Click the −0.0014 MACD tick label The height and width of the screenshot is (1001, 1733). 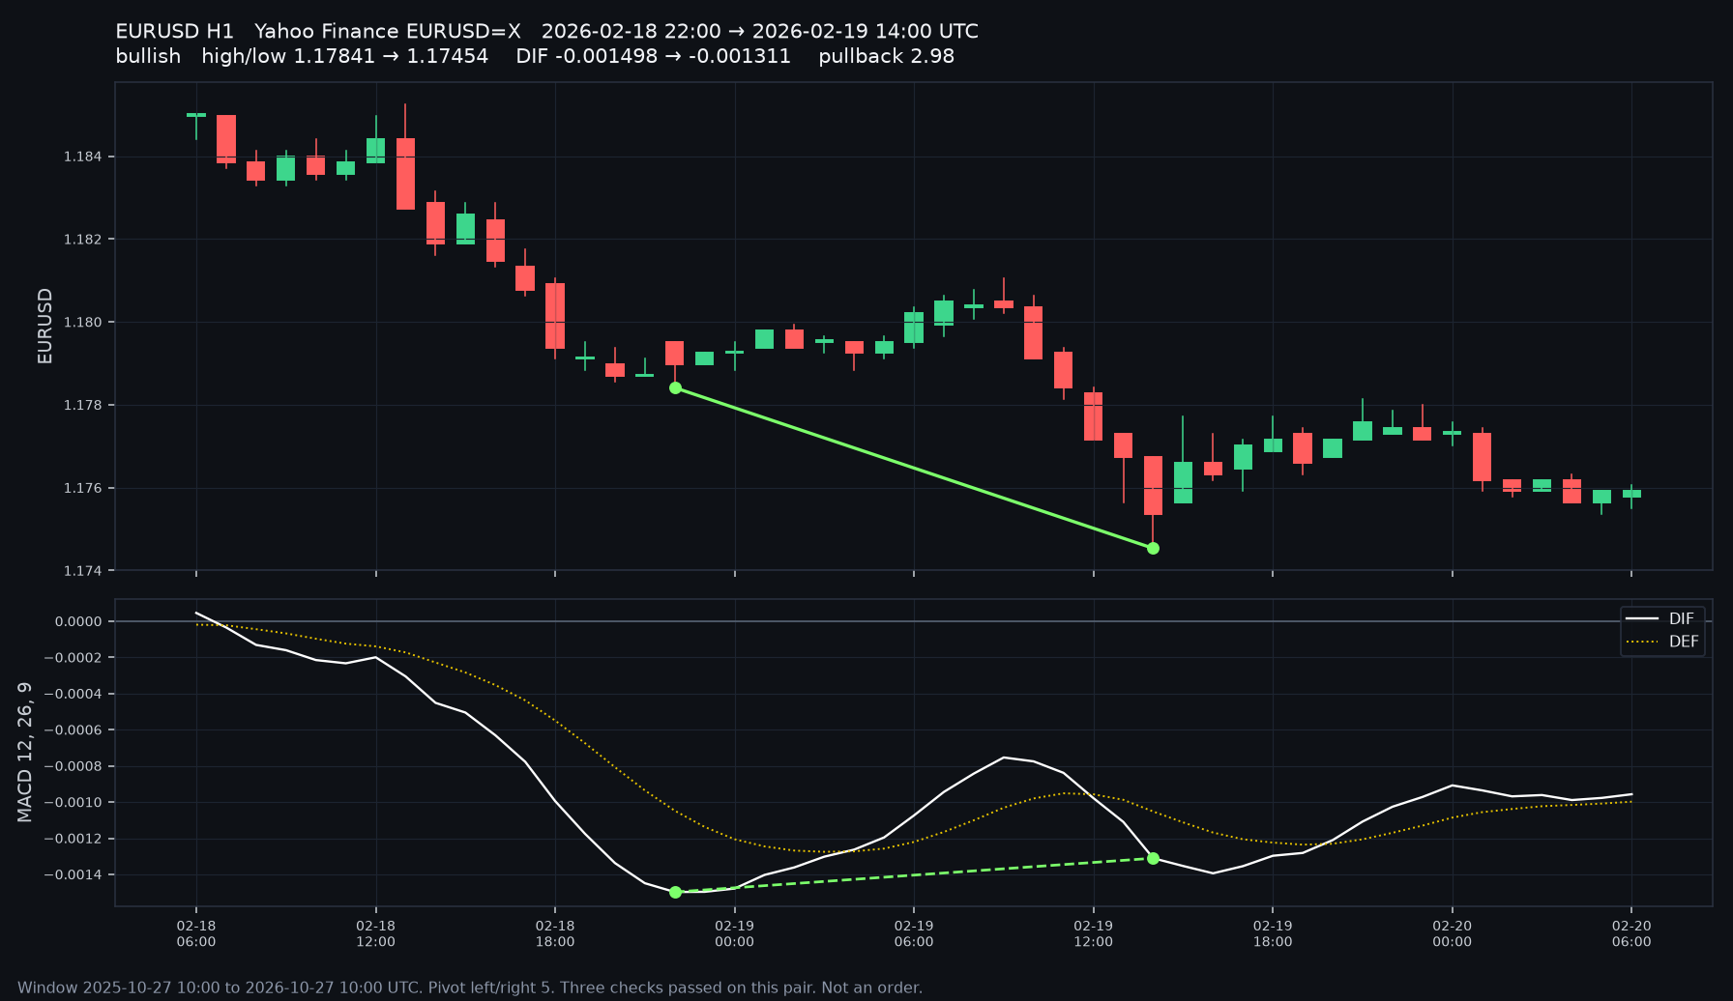[x=73, y=875]
